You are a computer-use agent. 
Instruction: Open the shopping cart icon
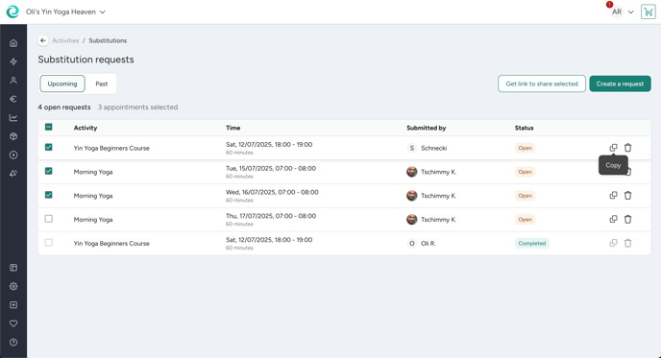pos(648,12)
